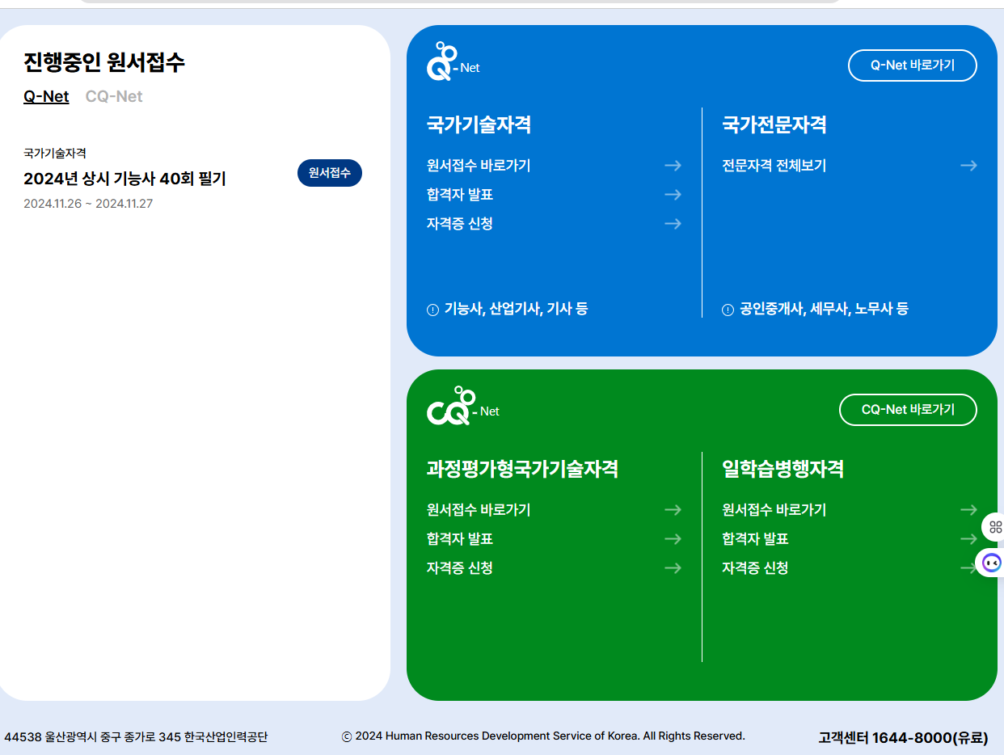Open Q-Net 바로가기 button

pyautogui.click(x=913, y=65)
